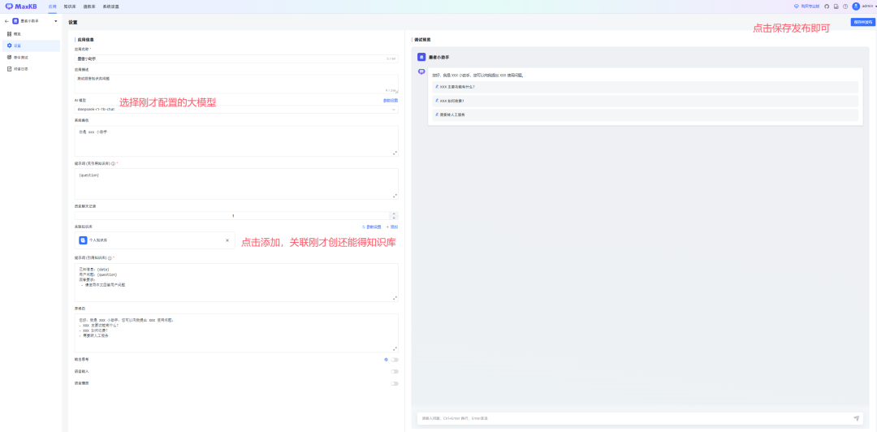Open the Overview (概览) sidebar item
Viewport: 877px width, 432px height.
(31, 34)
